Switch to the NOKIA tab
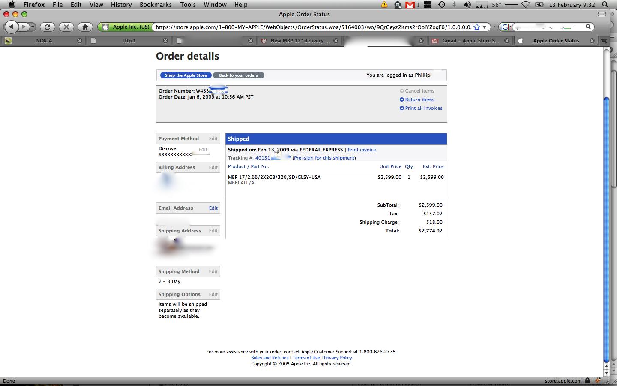Viewport: 617px width, 386px height. pos(44,41)
